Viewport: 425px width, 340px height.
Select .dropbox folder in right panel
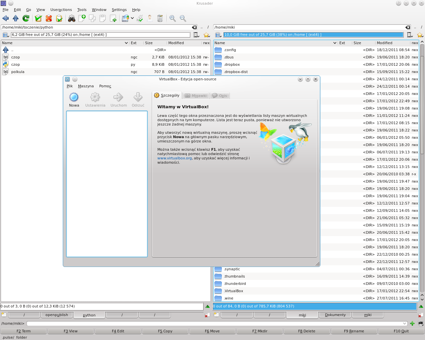316,64
